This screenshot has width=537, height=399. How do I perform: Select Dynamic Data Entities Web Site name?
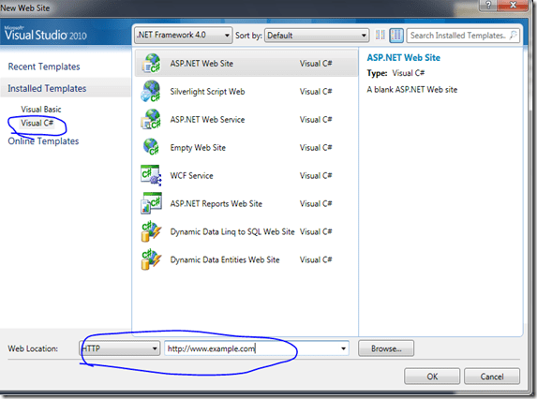pos(225,259)
